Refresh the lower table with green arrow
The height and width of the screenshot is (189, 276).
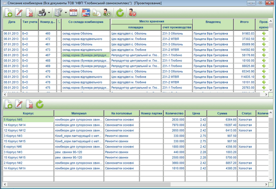40,104
